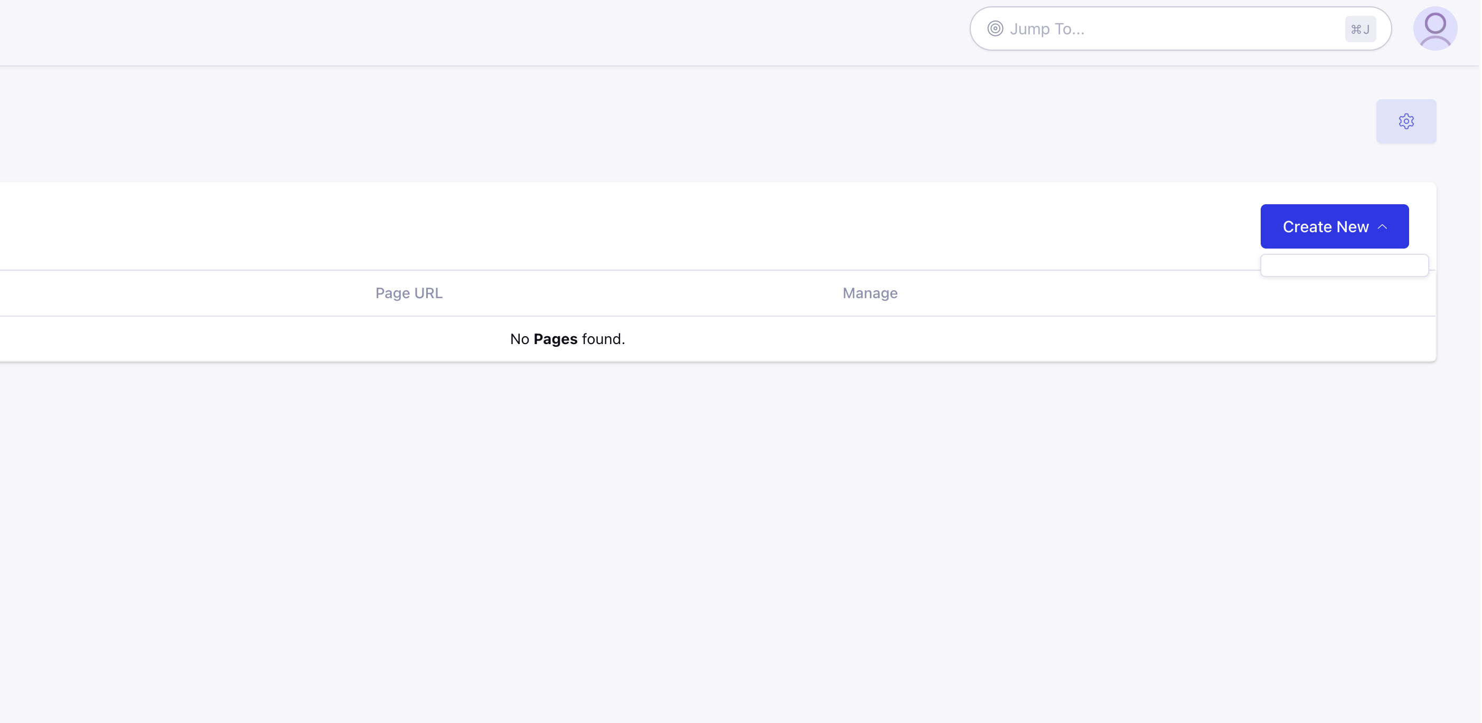Viewport: 1482px width, 723px height.
Task: Click the chevron arrow on Create New
Action: pyautogui.click(x=1383, y=227)
